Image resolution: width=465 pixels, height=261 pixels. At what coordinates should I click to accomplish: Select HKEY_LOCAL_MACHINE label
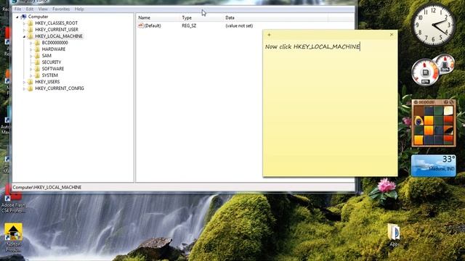tap(59, 36)
